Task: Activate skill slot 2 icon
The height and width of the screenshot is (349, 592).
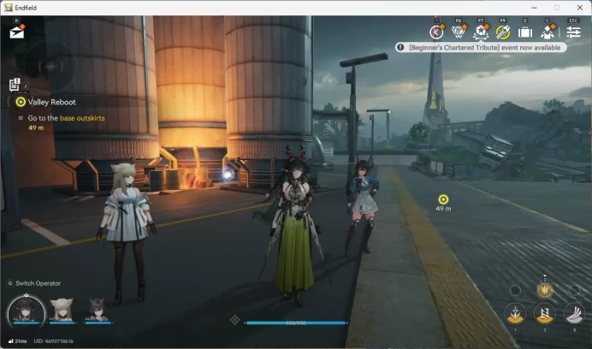Action: (x=544, y=313)
